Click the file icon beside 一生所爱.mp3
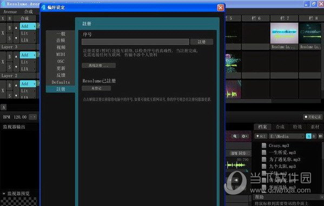Screen dimensions: 324x206 (264, 152)
